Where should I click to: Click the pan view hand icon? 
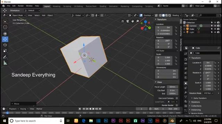pyautogui.click(x=133, y=21)
